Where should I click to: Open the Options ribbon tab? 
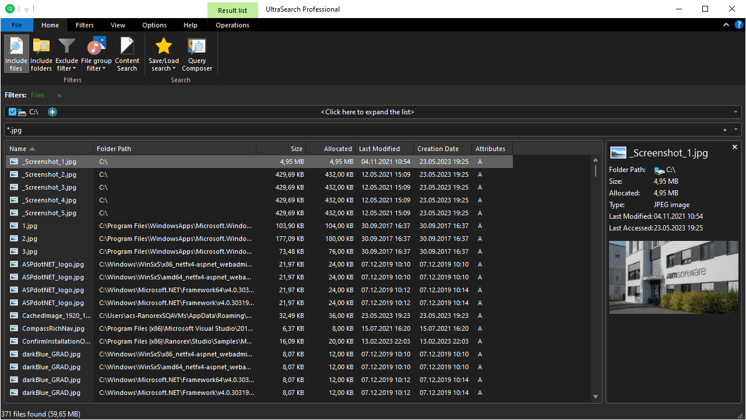[x=154, y=25]
